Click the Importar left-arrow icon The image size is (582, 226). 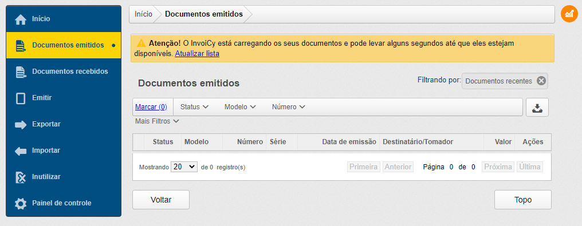[x=21, y=151]
